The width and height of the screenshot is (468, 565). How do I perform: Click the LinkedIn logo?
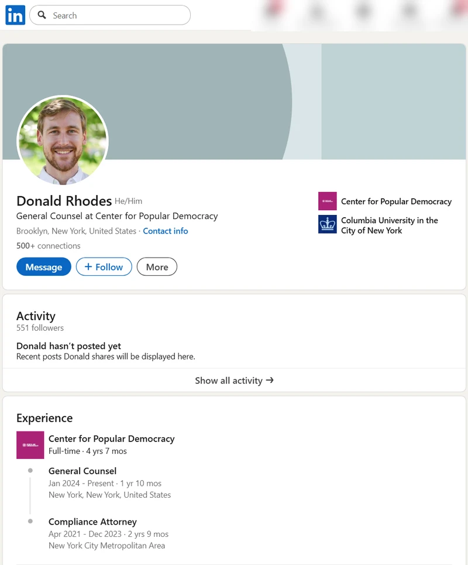point(15,15)
